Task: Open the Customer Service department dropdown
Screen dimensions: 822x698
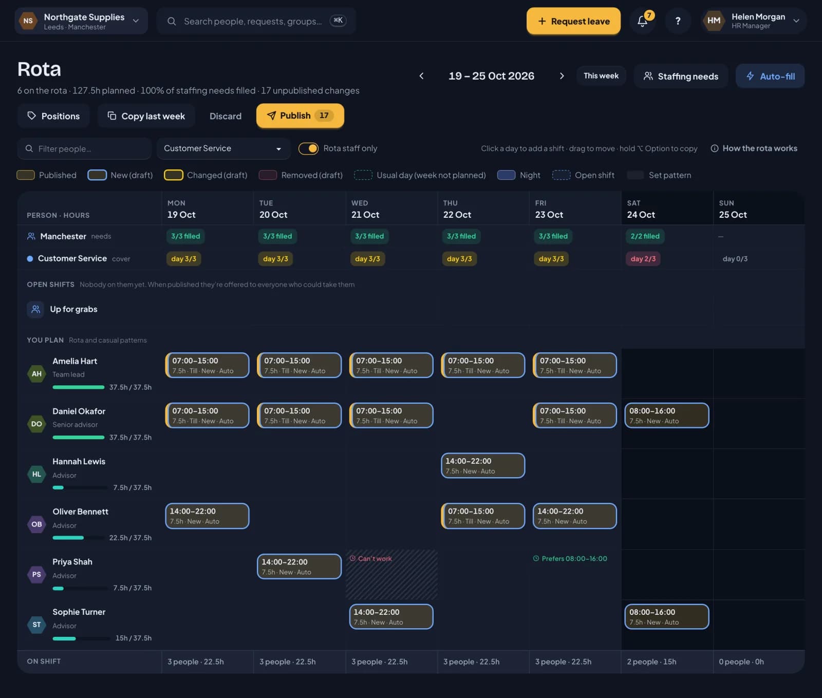Action: [223, 148]
